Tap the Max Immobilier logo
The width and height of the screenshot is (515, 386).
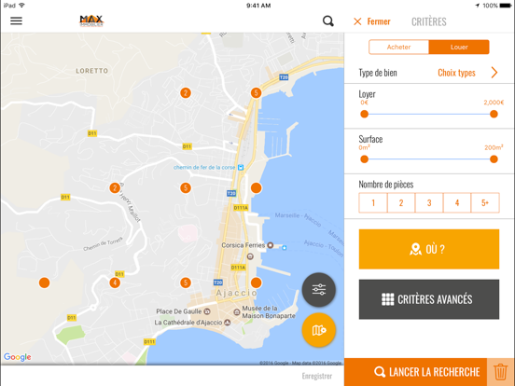[x=91, y=21]
